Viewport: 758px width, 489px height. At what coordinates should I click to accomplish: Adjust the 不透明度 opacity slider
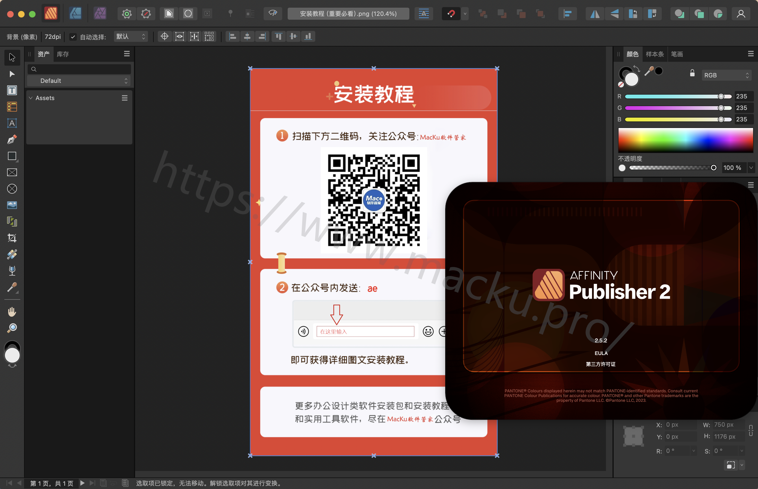click(673, 168)
